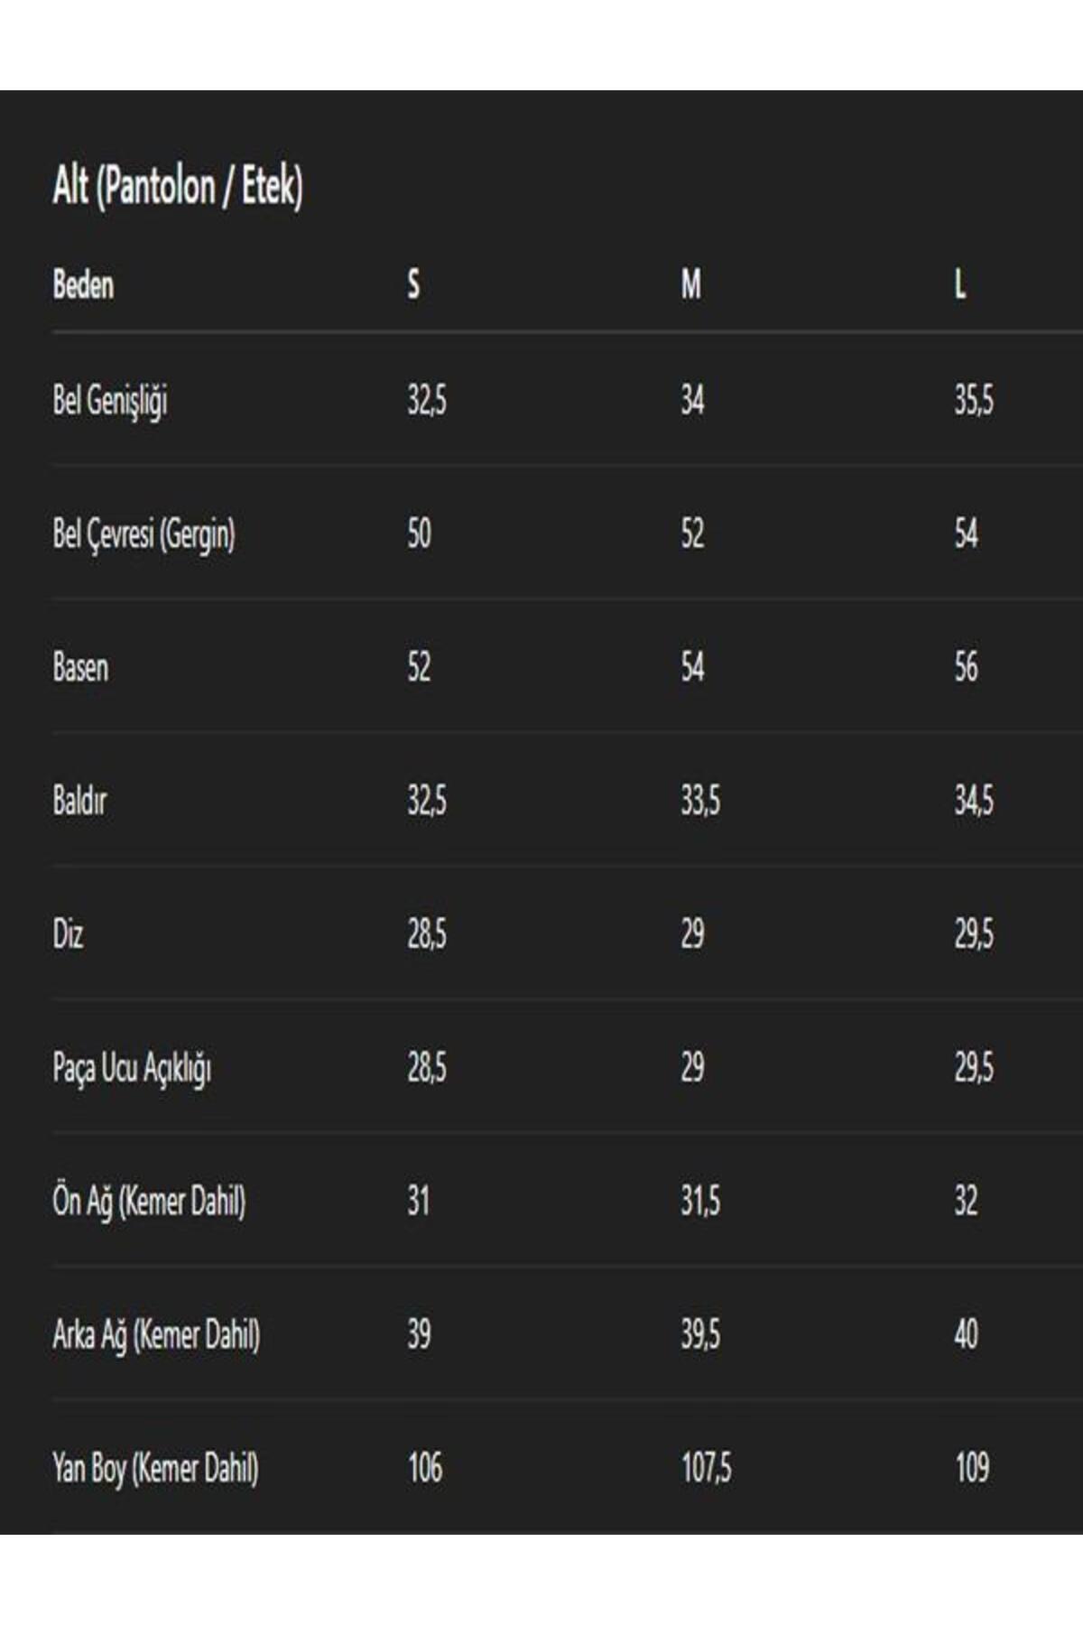
Task: Click the Baldır row label
Action: click(79, 801)
